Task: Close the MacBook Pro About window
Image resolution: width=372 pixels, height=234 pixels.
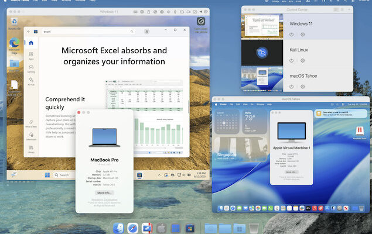Action: 79,112
